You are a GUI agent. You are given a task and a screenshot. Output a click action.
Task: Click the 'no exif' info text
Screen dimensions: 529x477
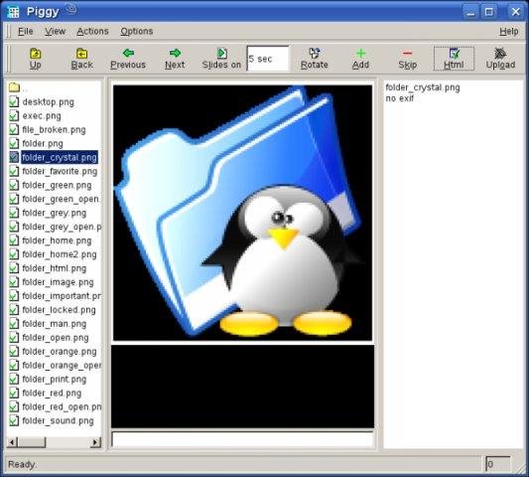399,98
